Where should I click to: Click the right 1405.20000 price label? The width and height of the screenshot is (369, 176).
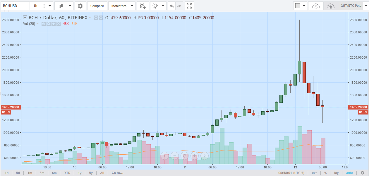[x=358, y=107]
